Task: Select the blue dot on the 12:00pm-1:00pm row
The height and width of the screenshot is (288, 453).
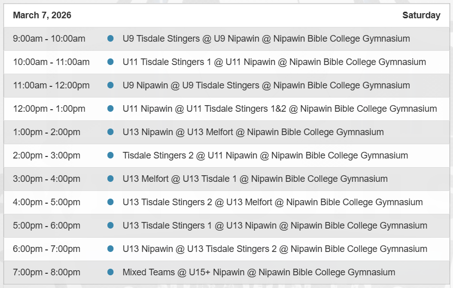Action: (110, 109)
